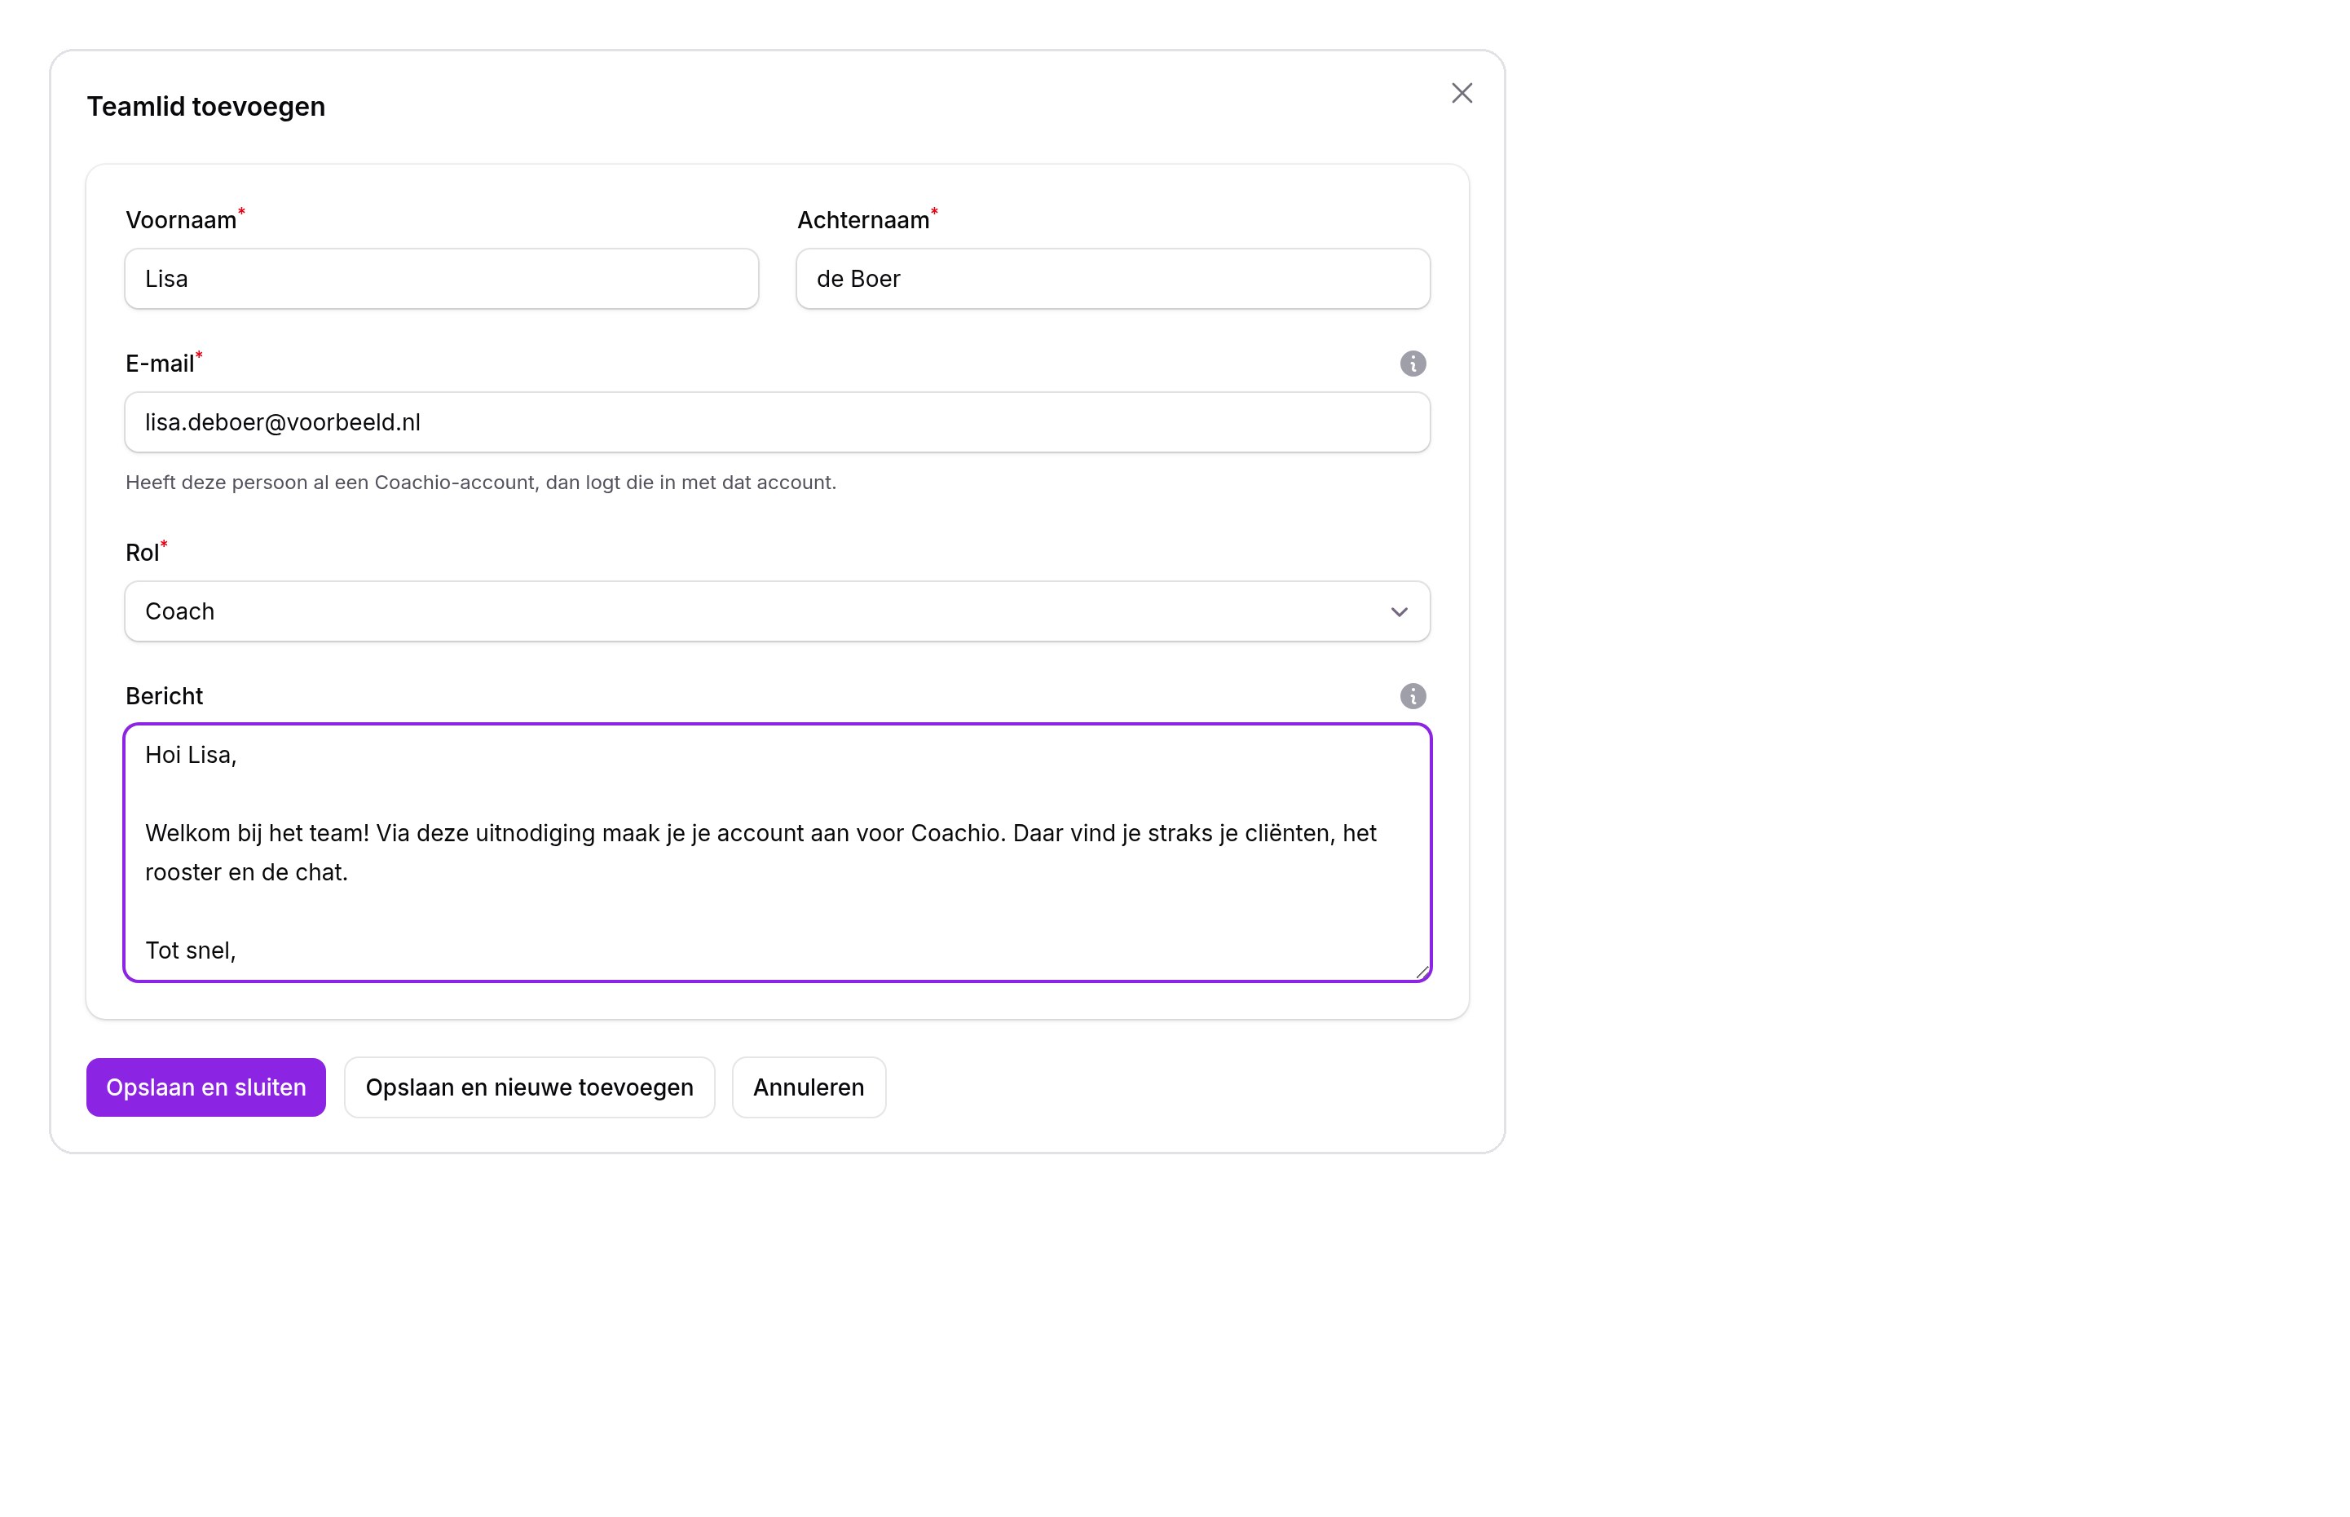Viewport: 2350px width, 1517px height.
Task: Close the Teamlid toevoegen dialog
Action: (1462, 93)
